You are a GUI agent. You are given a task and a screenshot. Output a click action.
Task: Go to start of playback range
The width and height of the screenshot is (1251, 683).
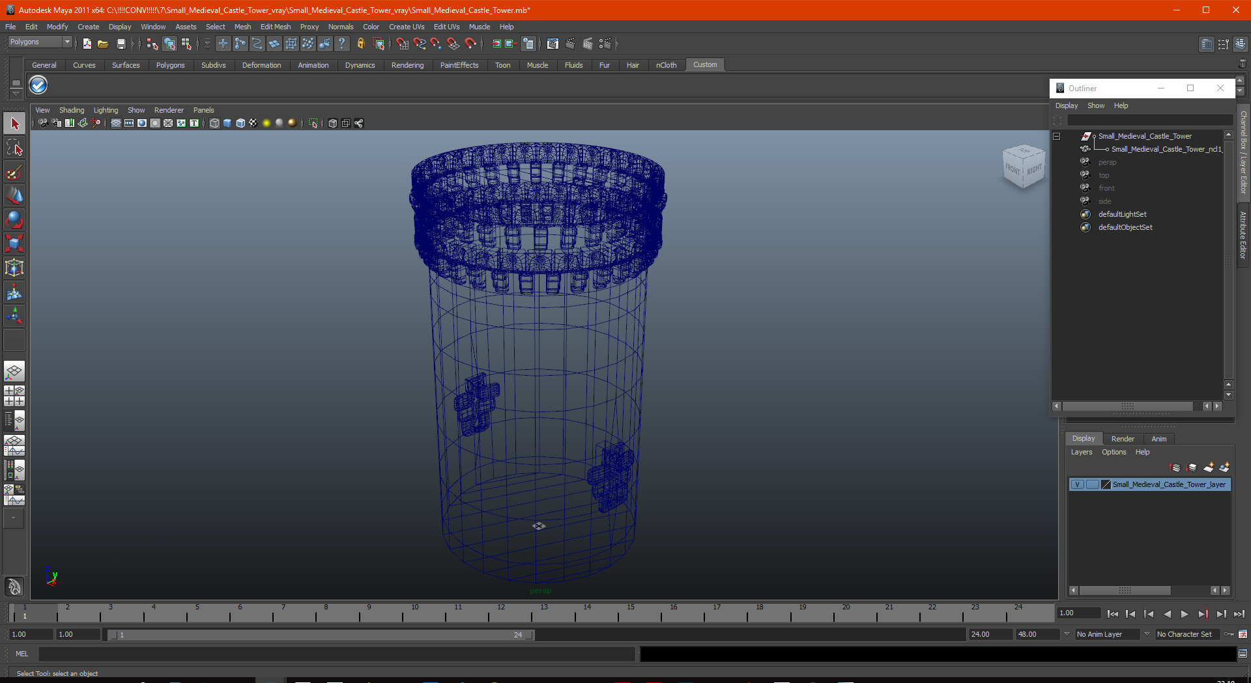[1113, 614]
